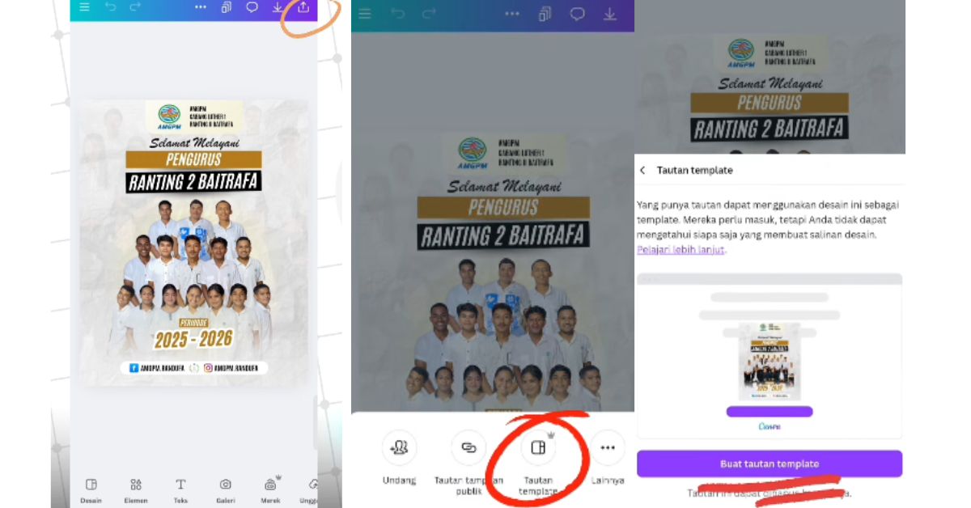Tap the share icon circled in orange
The width and height of the screenshot is (971, 508).
pos(303,8)
